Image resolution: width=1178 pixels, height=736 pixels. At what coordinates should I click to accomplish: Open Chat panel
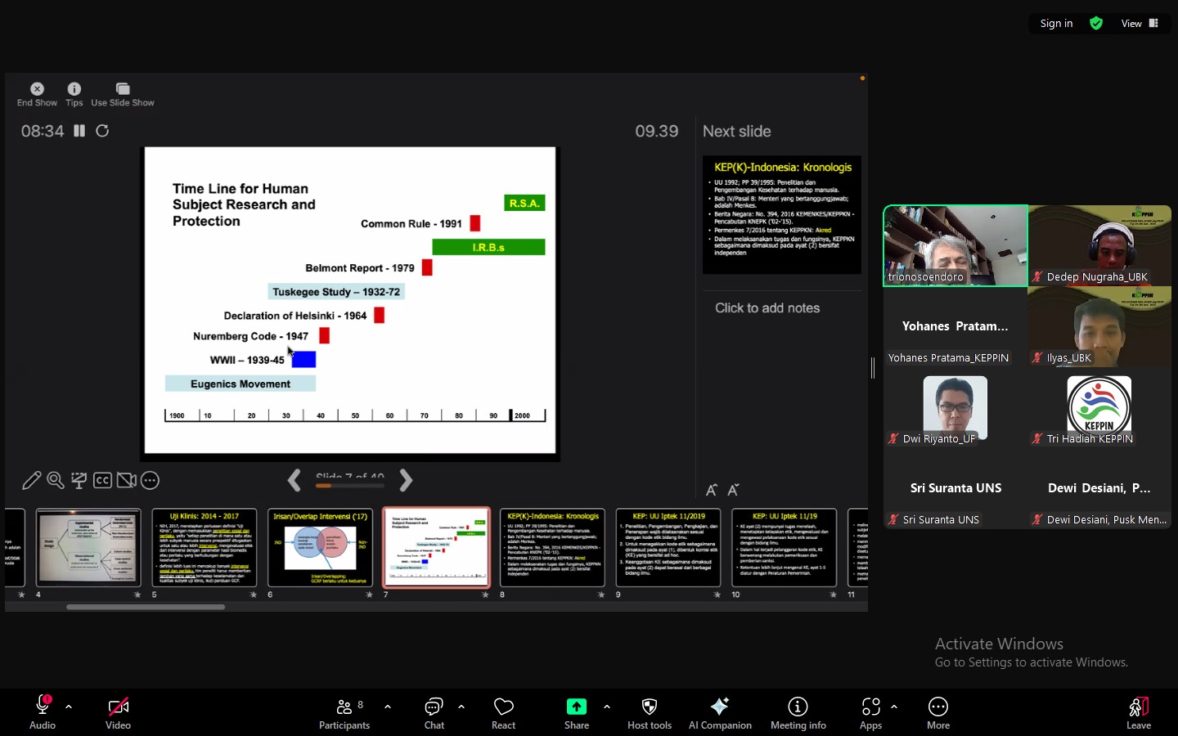pyautogui.click(x=434, y=712)
